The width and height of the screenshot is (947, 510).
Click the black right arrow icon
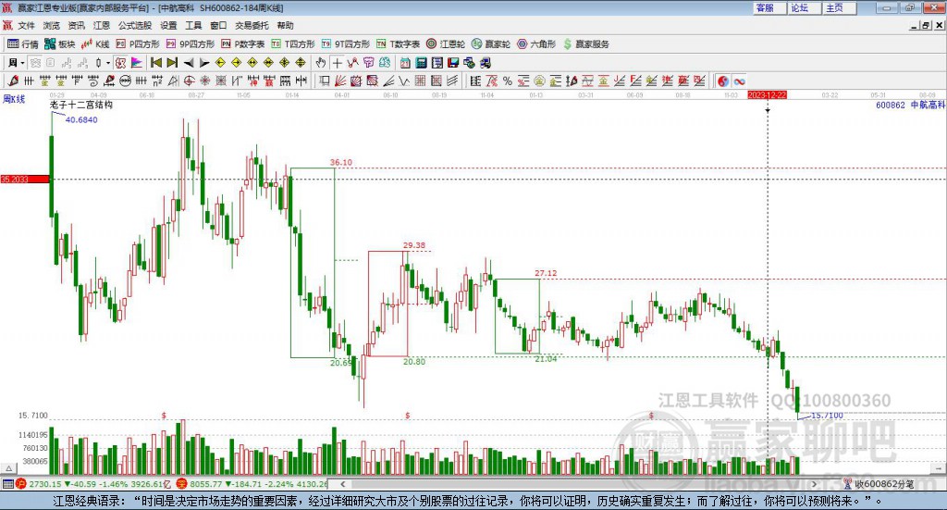coord(204,63)
